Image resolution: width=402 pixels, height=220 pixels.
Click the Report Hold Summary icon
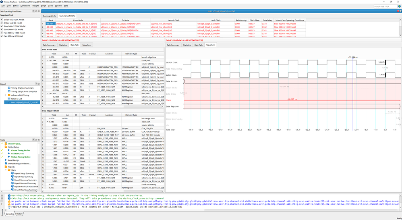click(12, 176)
